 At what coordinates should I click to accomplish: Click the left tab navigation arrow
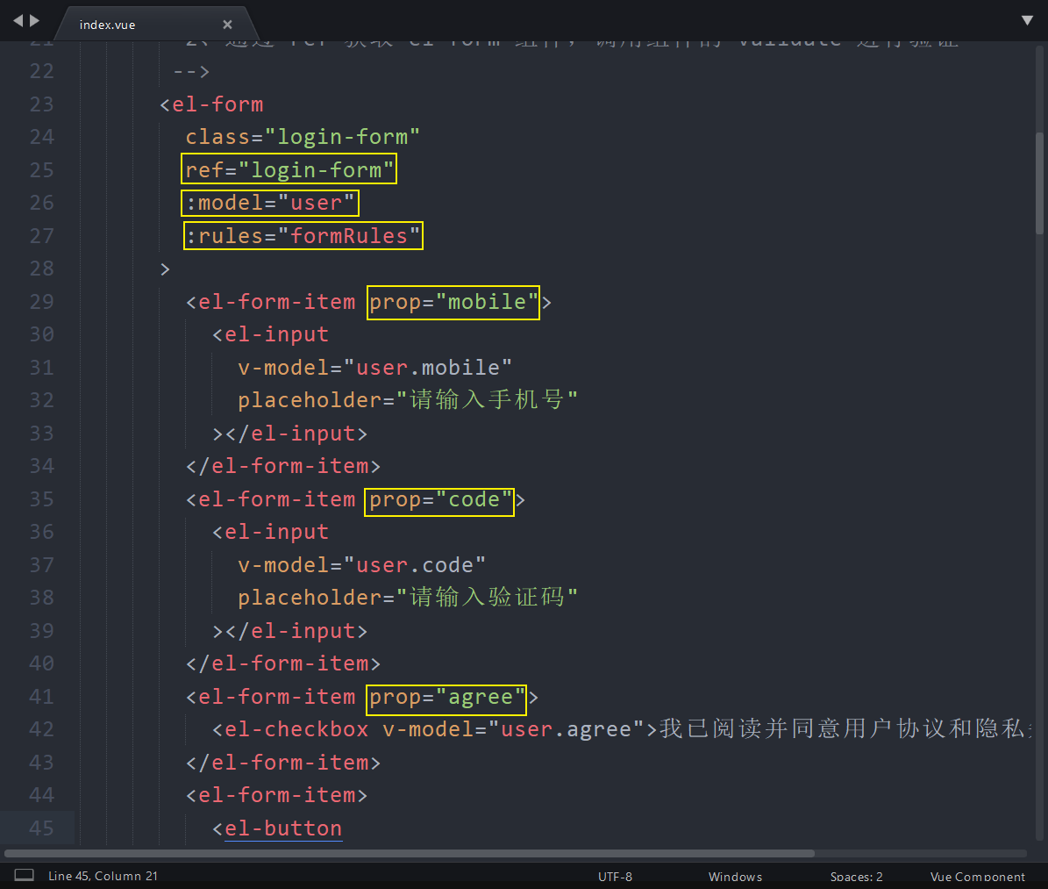point(18,20)
